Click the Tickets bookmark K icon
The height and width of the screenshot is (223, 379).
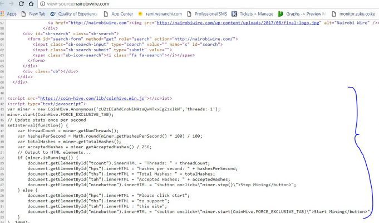[x=234, y=14]
